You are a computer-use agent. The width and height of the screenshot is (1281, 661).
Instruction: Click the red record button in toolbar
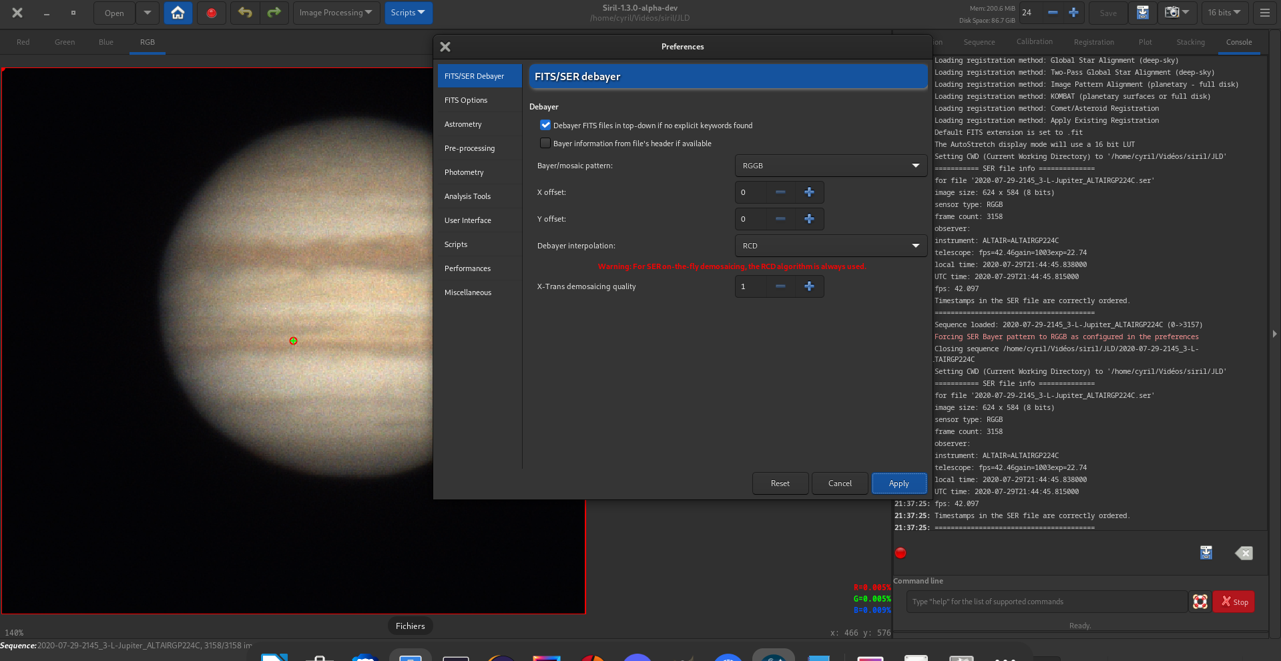[212, 13]
